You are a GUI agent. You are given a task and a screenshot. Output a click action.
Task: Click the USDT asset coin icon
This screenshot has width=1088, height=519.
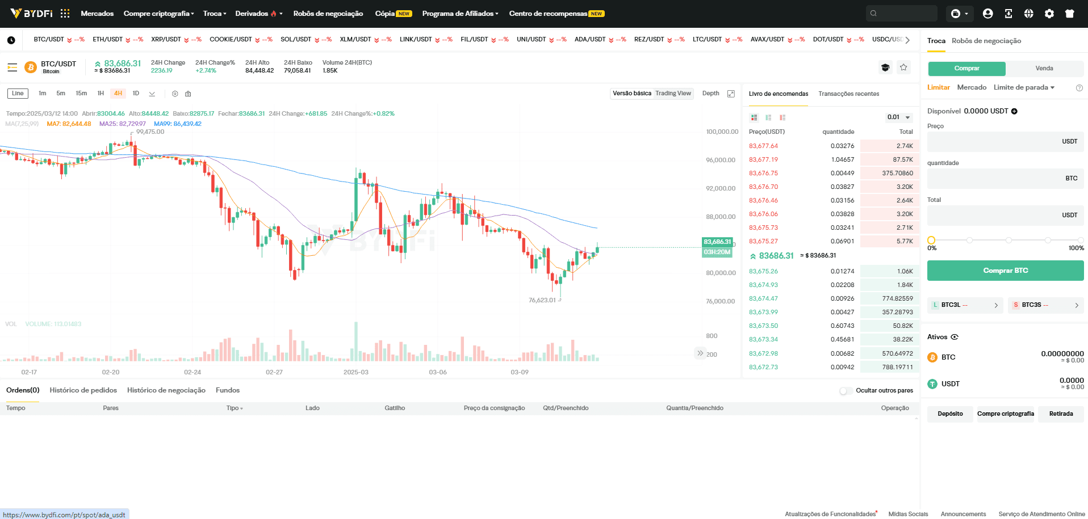click(932, 384)
